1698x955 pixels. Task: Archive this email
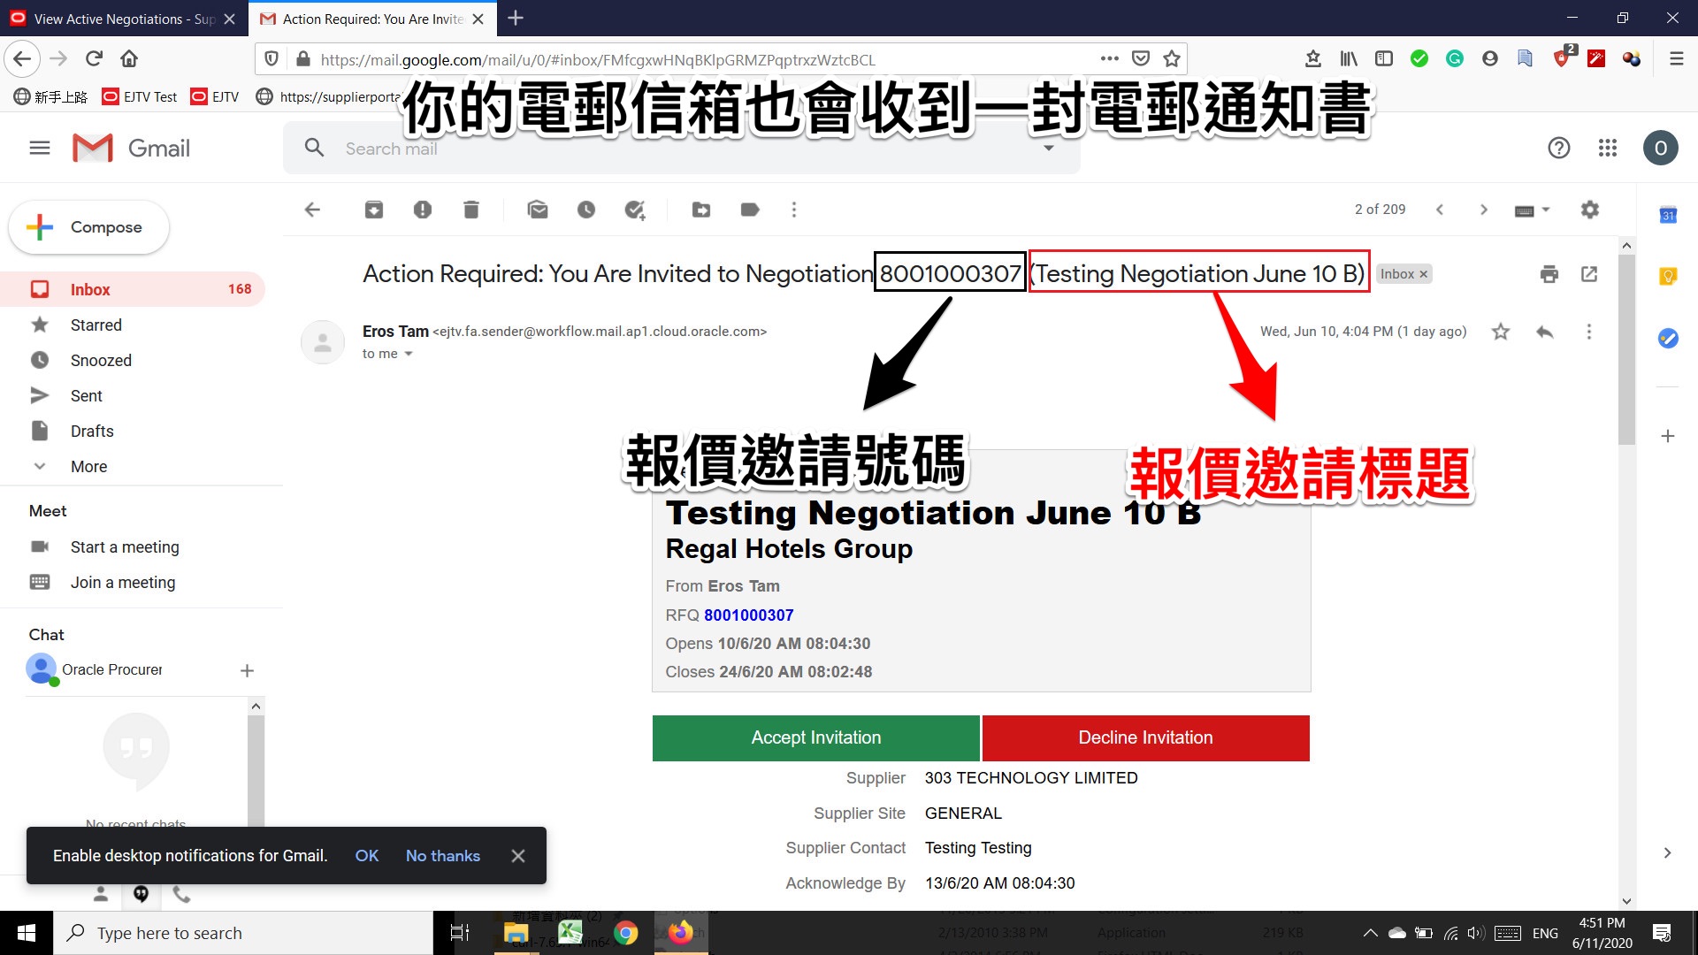click(374, 210)
